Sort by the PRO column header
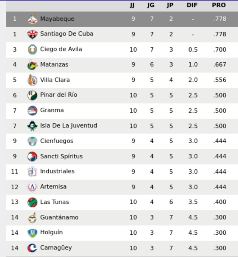238x257 pixels. point(219,5)
